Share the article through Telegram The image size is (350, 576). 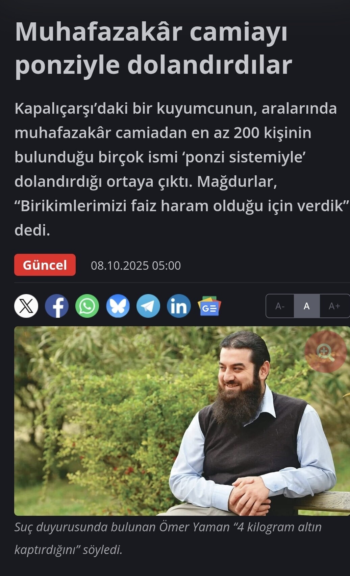point(148,306)
